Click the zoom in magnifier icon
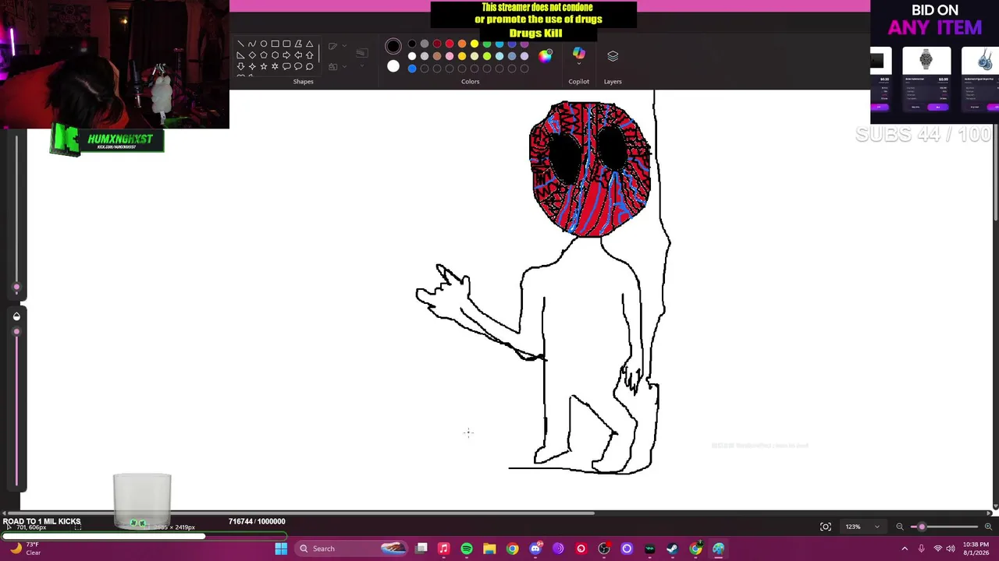 [x=988, y=527]
